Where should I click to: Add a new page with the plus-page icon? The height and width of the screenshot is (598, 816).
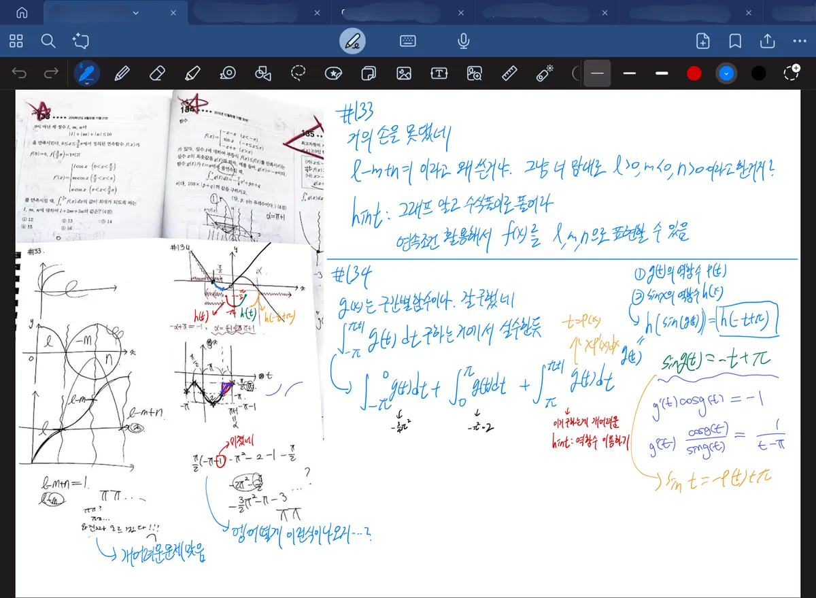pos(703,41)
